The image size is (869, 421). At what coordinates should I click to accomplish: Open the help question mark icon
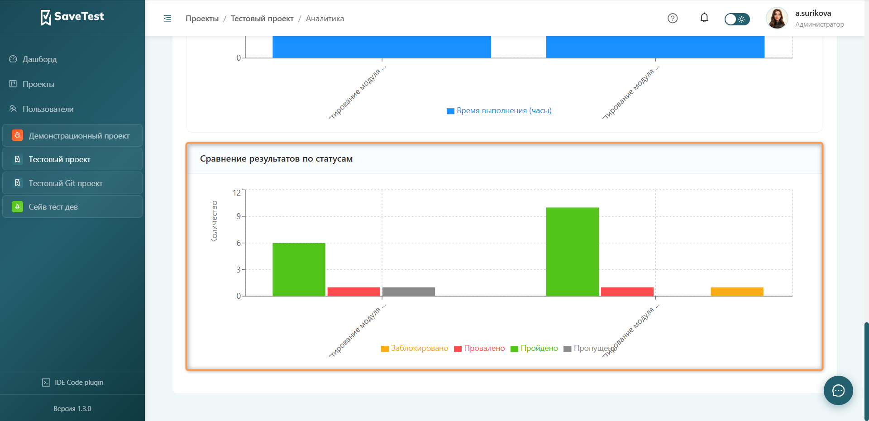pyautogui.click(x=673, y=18)
